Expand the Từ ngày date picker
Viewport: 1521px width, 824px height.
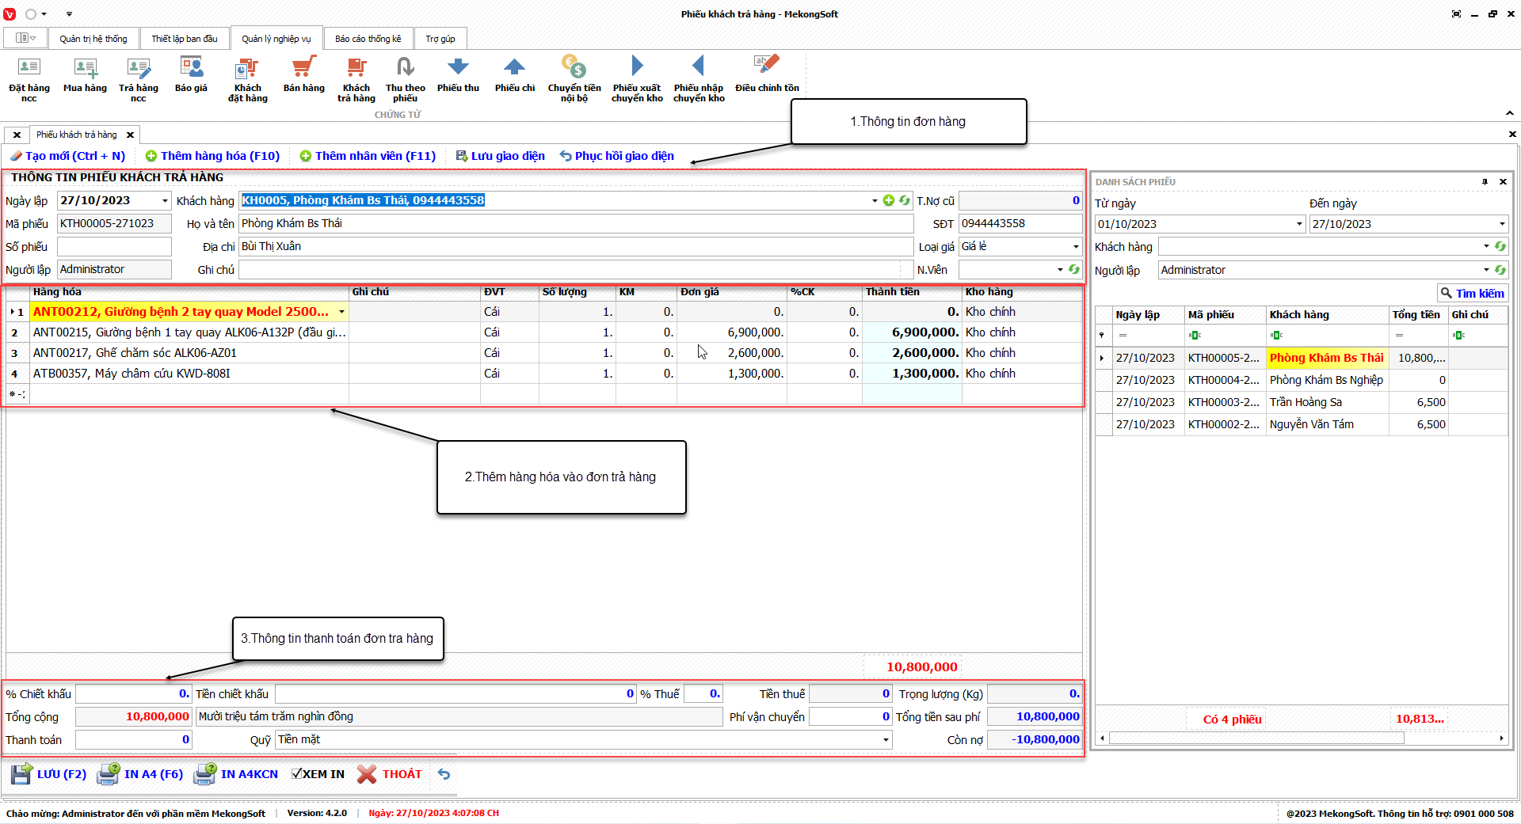coord(1299,224)
